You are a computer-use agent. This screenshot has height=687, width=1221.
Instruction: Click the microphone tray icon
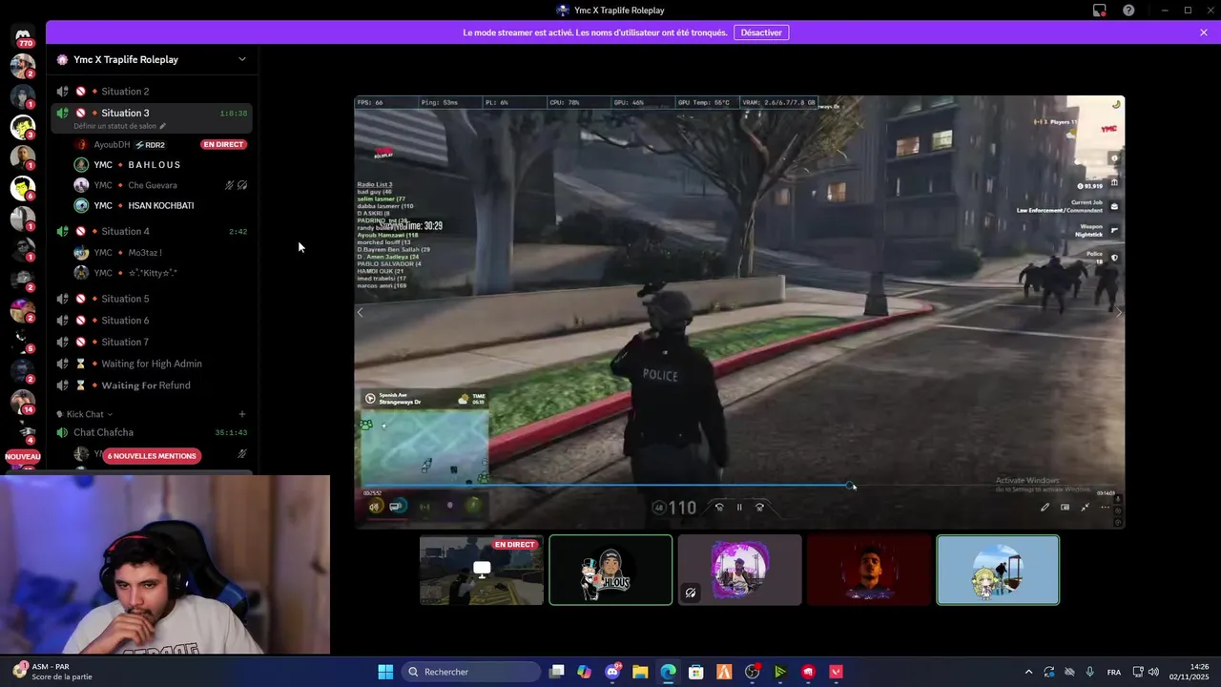1089,672
